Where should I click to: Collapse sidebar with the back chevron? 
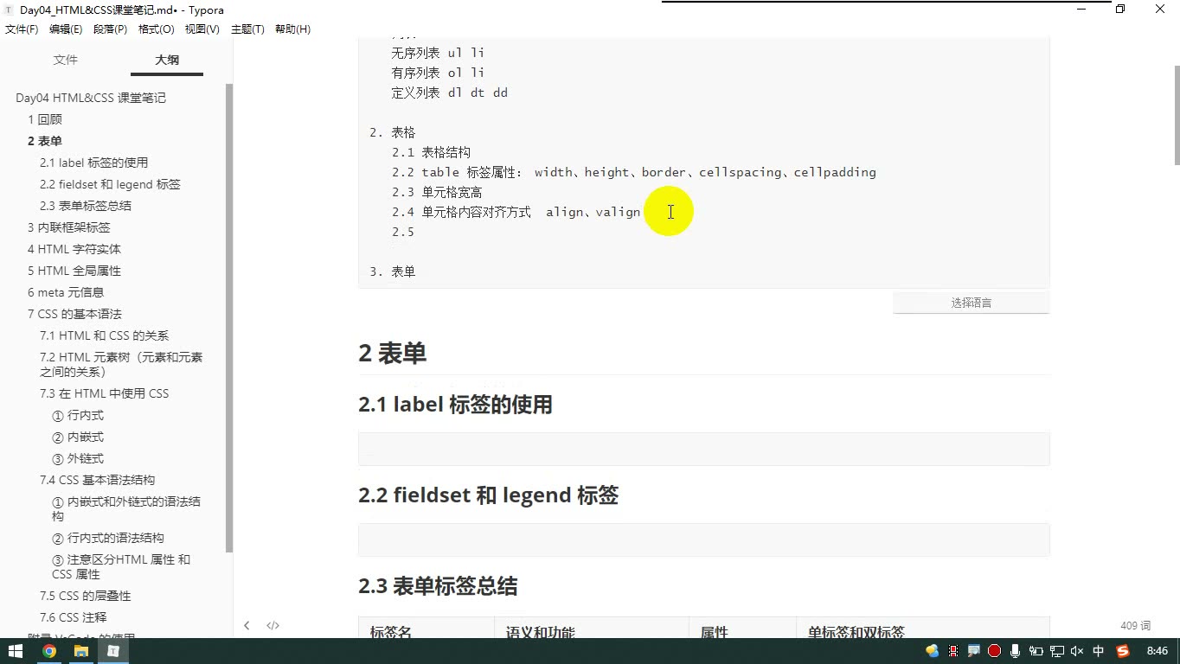point(247,625)
